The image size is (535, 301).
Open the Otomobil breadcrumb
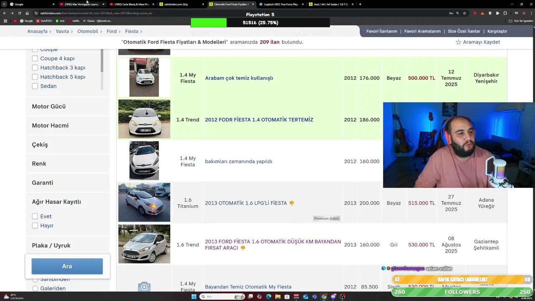[x=88, y=31]
